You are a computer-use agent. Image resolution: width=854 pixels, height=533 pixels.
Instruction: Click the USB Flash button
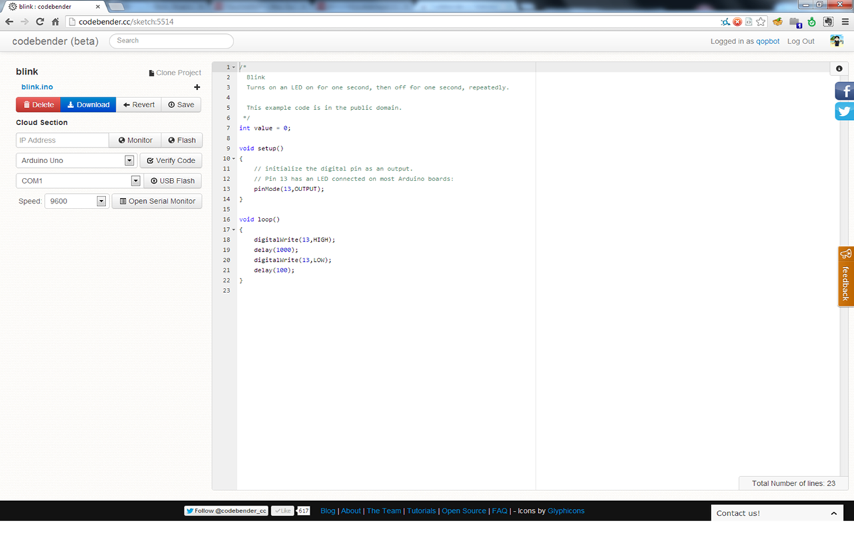(173, 181)
